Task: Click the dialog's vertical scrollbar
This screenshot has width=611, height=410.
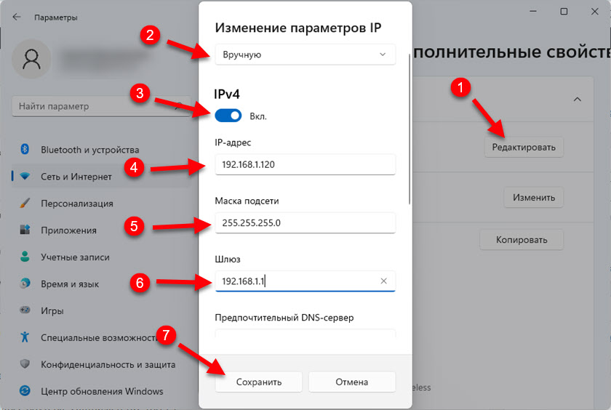Action: [410, 131]
